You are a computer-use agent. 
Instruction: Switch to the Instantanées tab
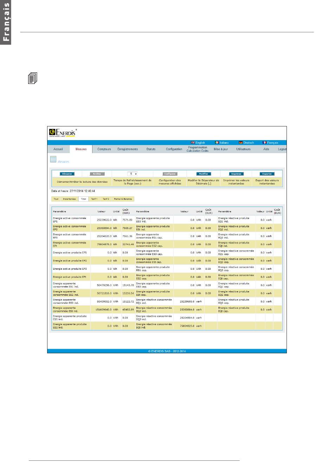[x=69, y=199]
